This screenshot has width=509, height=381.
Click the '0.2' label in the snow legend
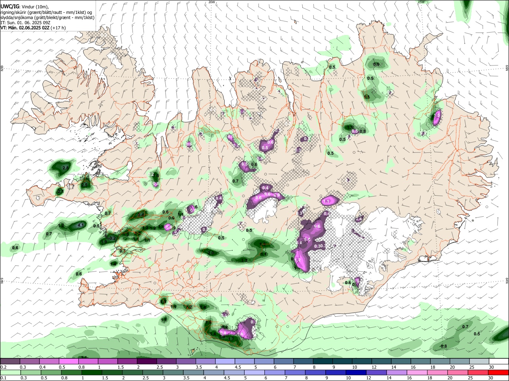4,367
